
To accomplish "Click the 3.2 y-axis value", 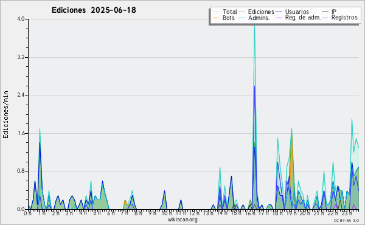I will coord(21,57).
